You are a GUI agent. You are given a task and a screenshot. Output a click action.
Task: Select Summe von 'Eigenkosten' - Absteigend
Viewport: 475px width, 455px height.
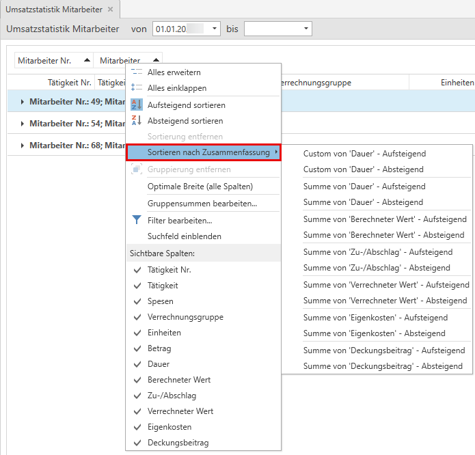click(377, 333)
